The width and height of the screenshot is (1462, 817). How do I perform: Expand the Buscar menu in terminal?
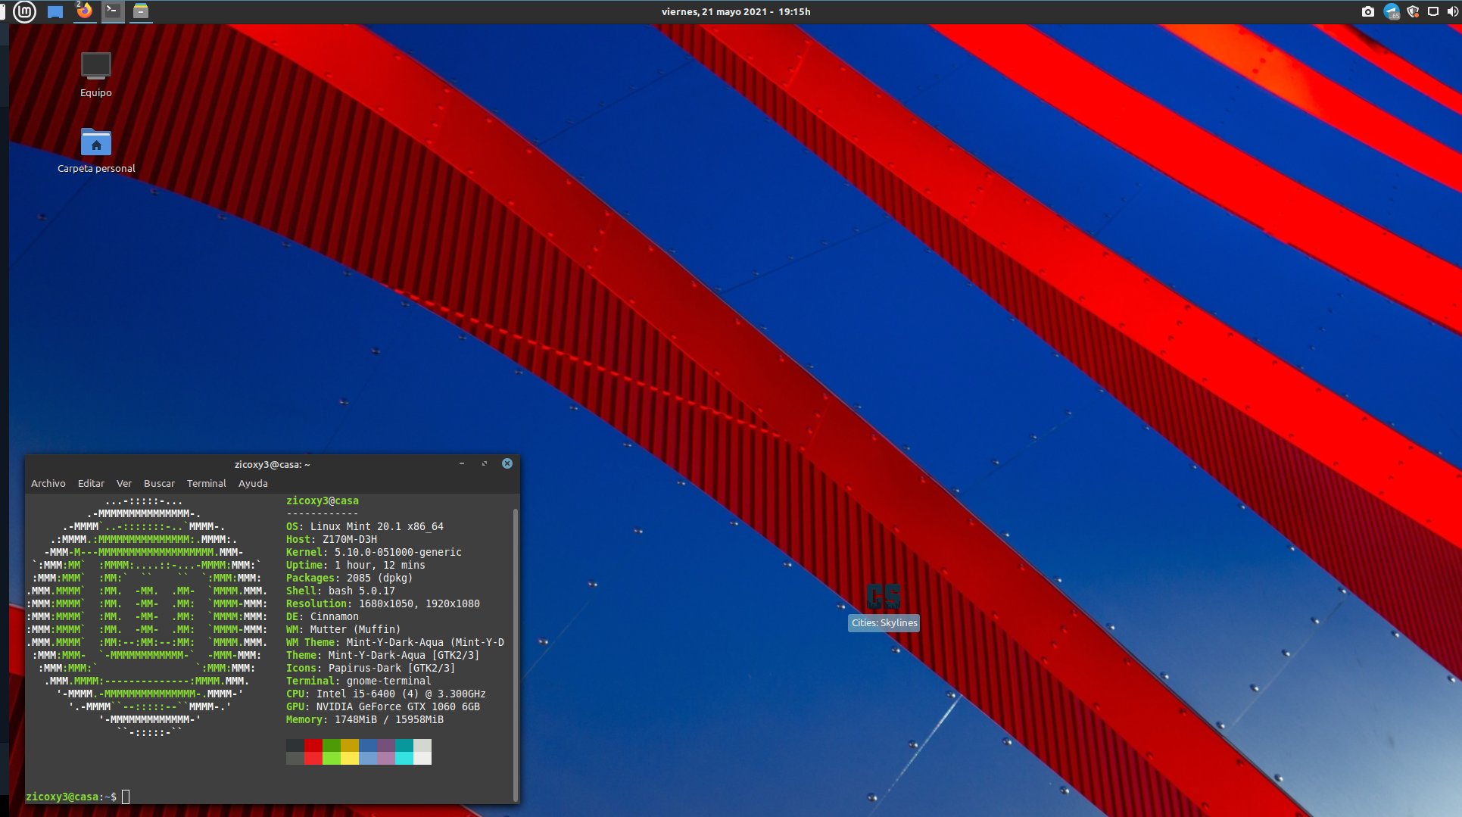159,483
